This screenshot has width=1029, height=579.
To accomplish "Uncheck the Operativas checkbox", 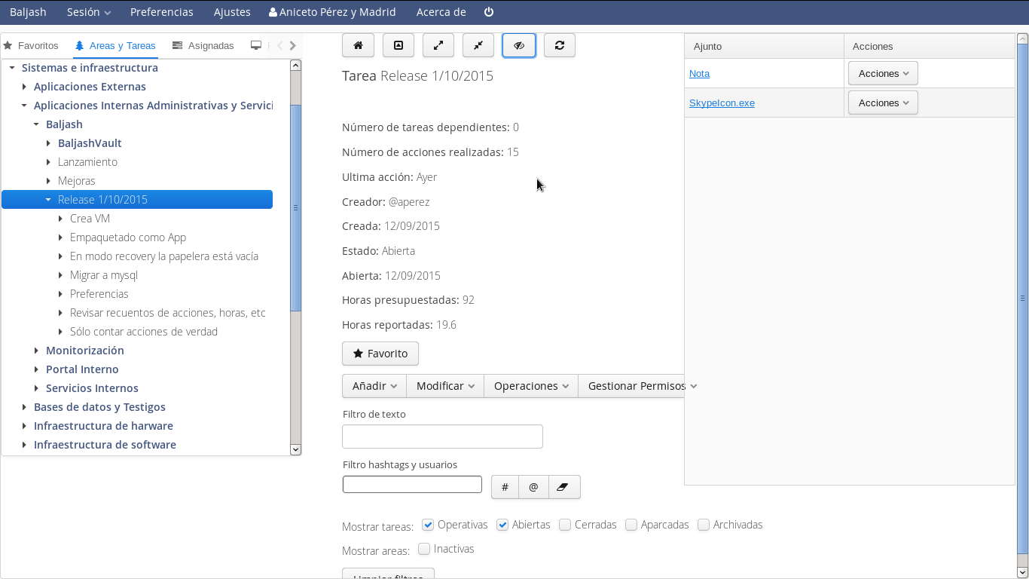I will click(x=428, y=525).
